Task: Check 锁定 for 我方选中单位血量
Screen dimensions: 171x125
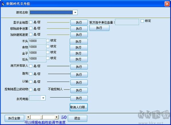Action: click(x=142, y=21)
